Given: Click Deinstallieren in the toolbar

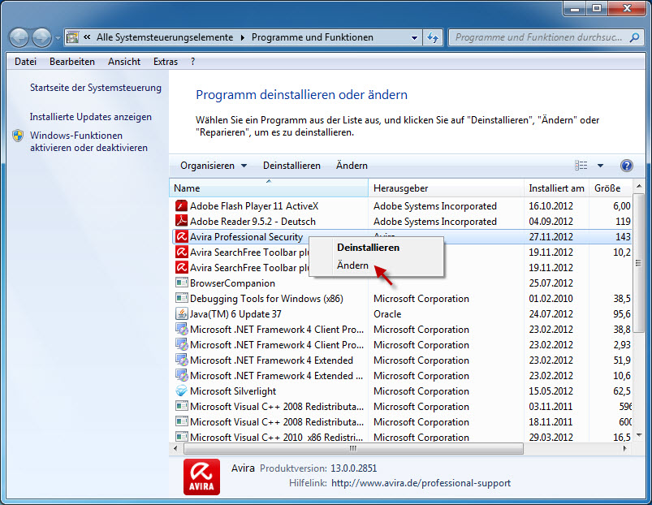Looking at the screenshot, I should [x=291, y=166].
